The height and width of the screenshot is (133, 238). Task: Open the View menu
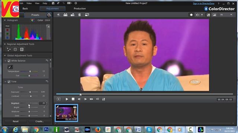point(37,3)
